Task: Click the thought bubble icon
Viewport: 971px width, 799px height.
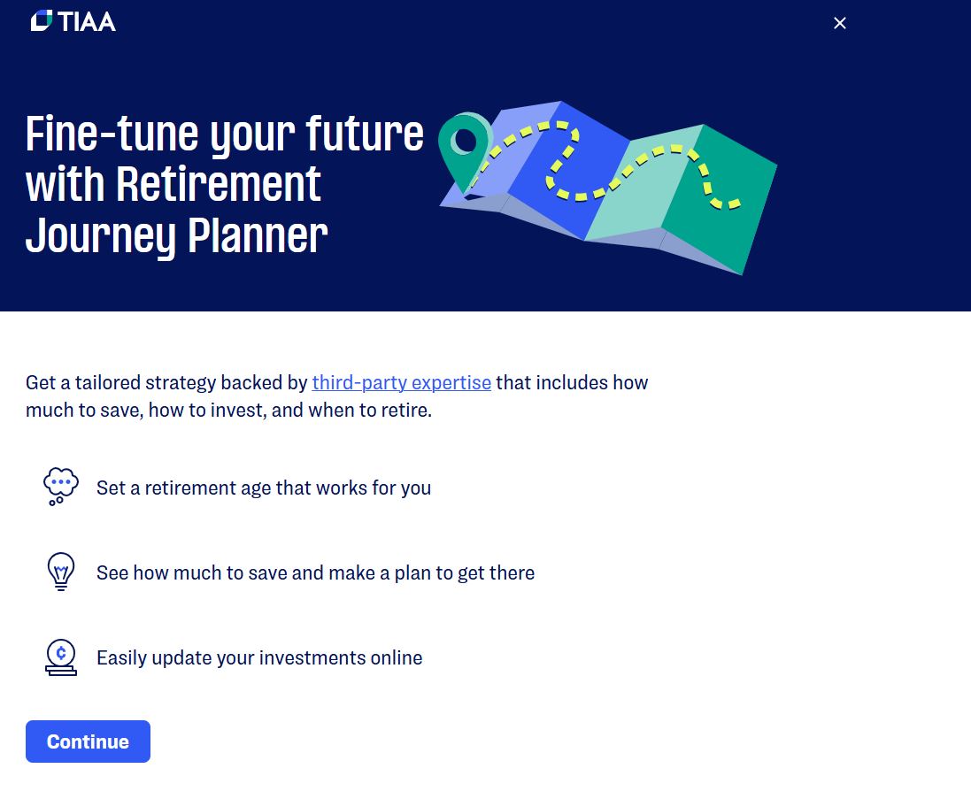Action: [61, 487]
